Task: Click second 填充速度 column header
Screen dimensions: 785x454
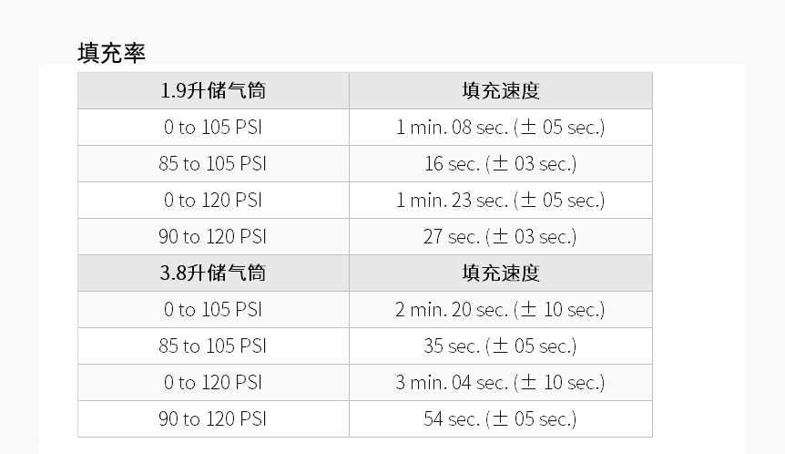Action: point(501,273)
